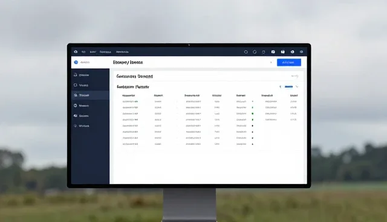Click the dark status dot in the fifth table row
Viewport: 387px width, 222px height.
tap(252, 125)
